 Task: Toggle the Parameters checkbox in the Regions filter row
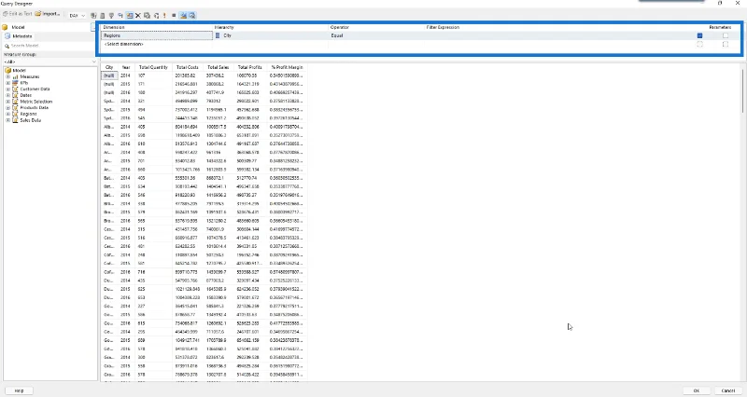pos(726,35)
